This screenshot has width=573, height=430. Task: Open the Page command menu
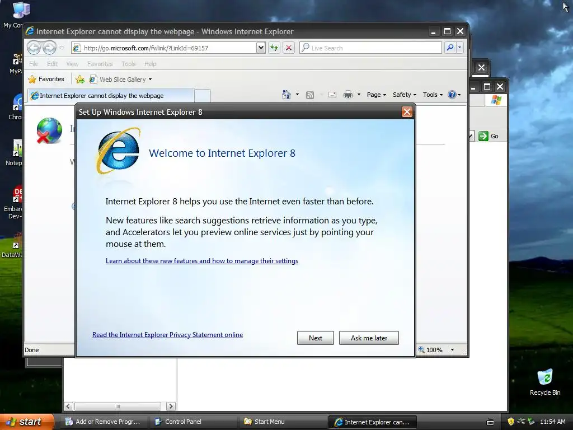pos(377,95)
